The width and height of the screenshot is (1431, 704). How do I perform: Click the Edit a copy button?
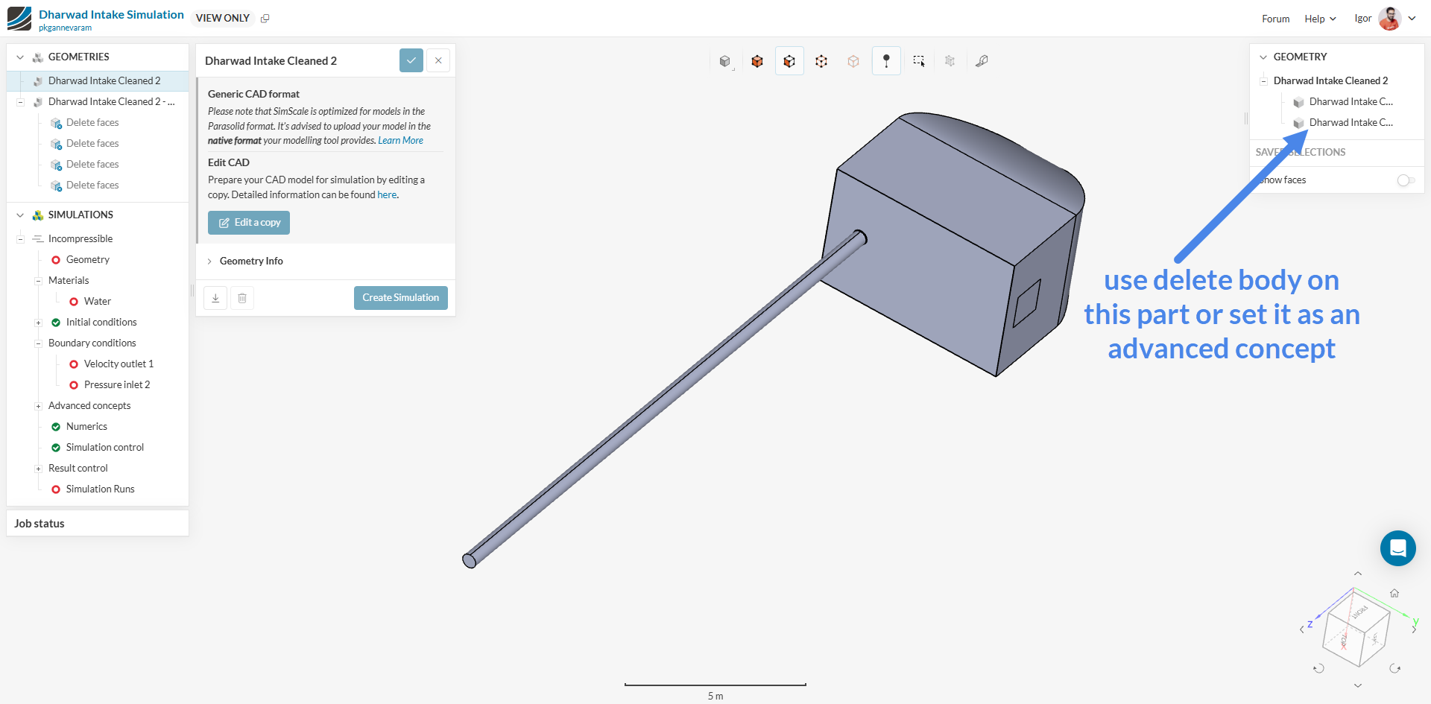(x=249, y=223)
